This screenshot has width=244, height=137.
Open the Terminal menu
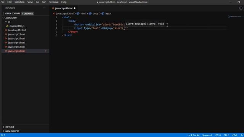[54, 2]
